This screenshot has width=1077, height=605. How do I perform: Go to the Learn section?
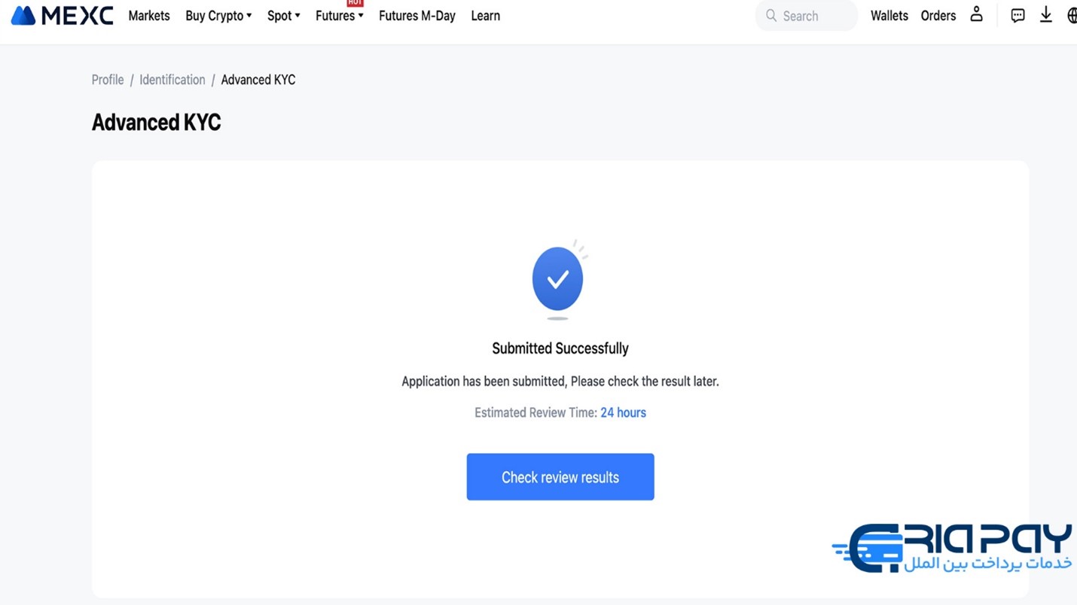coord(485,16)
